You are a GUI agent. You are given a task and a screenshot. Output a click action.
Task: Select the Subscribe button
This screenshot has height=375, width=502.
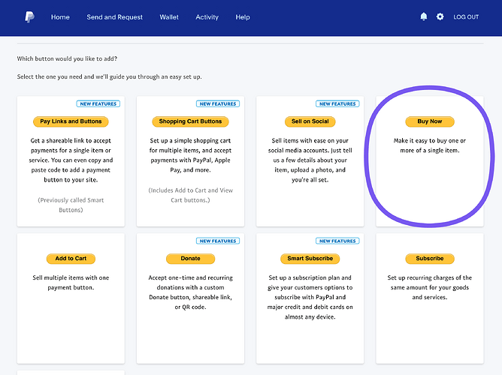click(x=430, y=259)
